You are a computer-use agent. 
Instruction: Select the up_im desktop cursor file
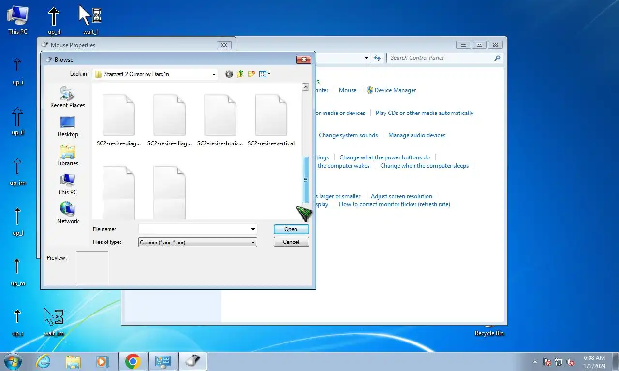17,171
